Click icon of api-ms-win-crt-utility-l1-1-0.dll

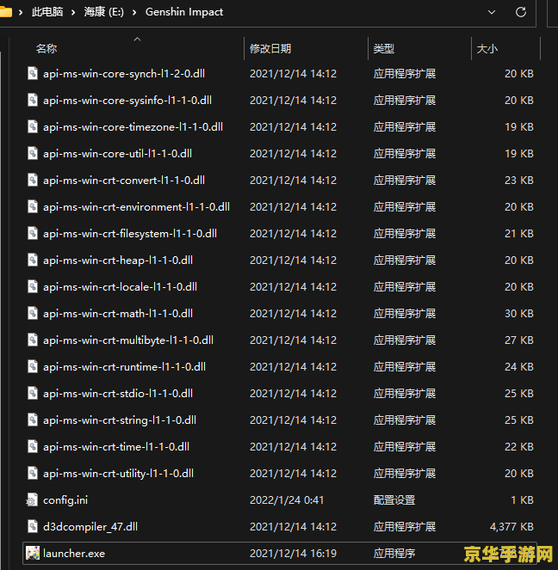[33, 473]
